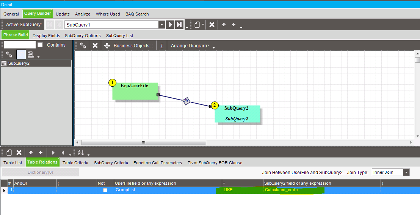Click the diagram's right scroll arrow

tap(411, 143)
